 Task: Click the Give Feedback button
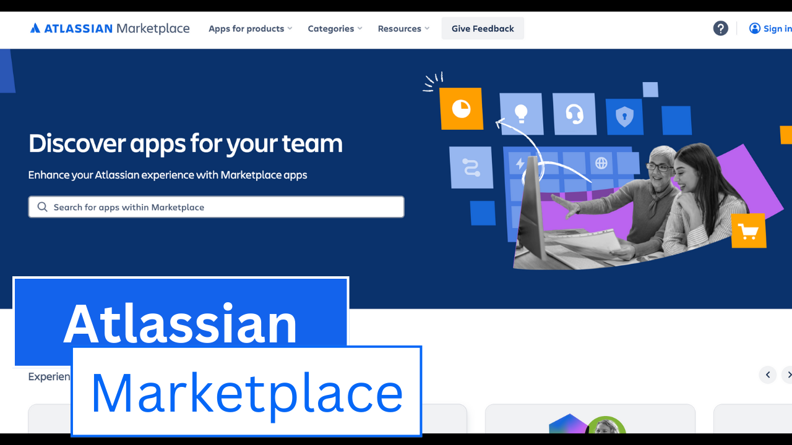(x=483, y=28)
